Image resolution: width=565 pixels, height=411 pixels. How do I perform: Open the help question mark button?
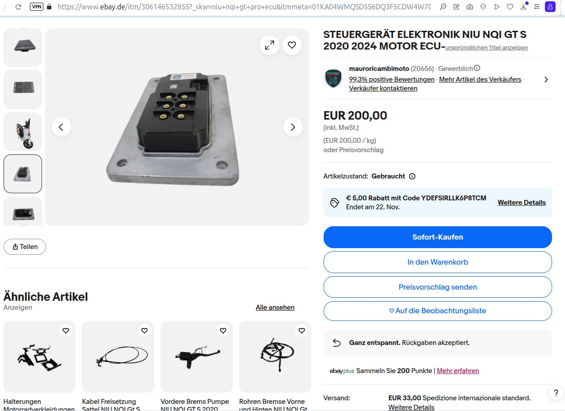[x=556, y=393]
